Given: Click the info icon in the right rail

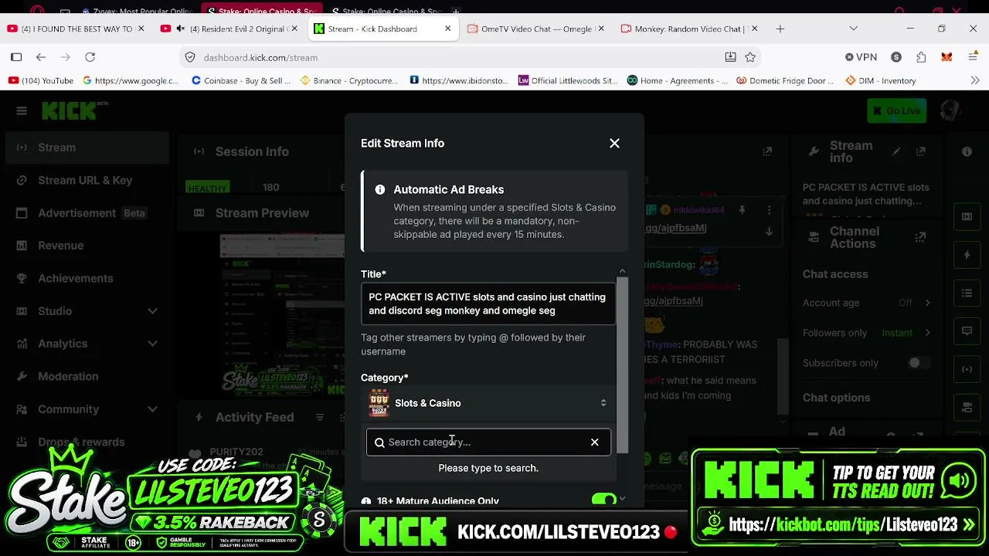Looking at the screenshot, I should pos(967,152).
